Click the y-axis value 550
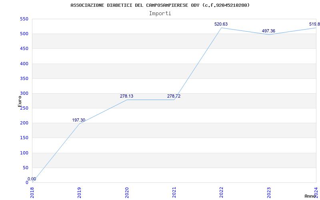Viewport: 320px width, 200px height. [x=24, y=19]
